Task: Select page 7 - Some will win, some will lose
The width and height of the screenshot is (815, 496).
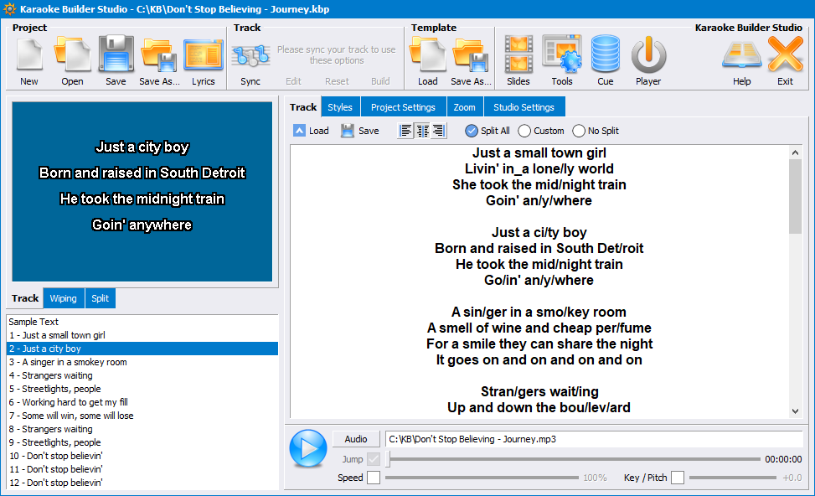Action: point(142,416)
